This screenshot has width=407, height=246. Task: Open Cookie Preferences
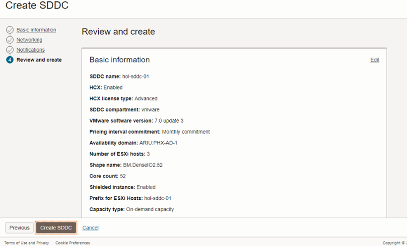click(72, 243)
